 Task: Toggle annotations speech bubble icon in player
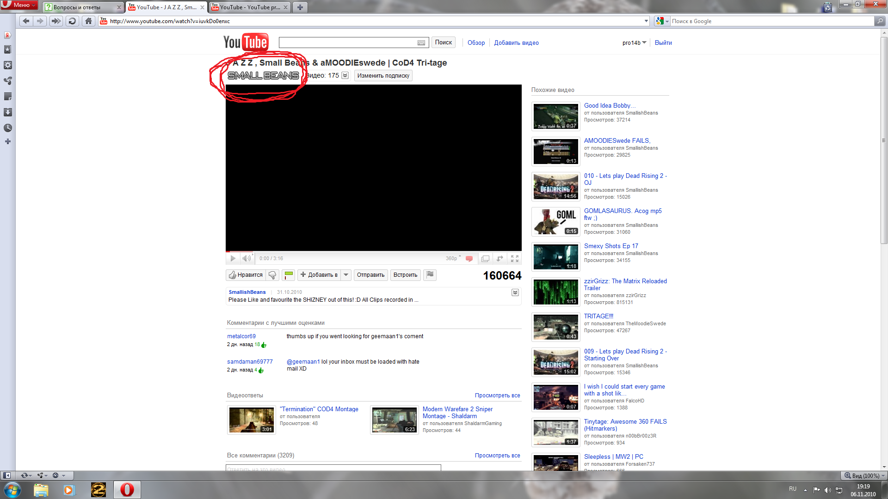(469, 259)
